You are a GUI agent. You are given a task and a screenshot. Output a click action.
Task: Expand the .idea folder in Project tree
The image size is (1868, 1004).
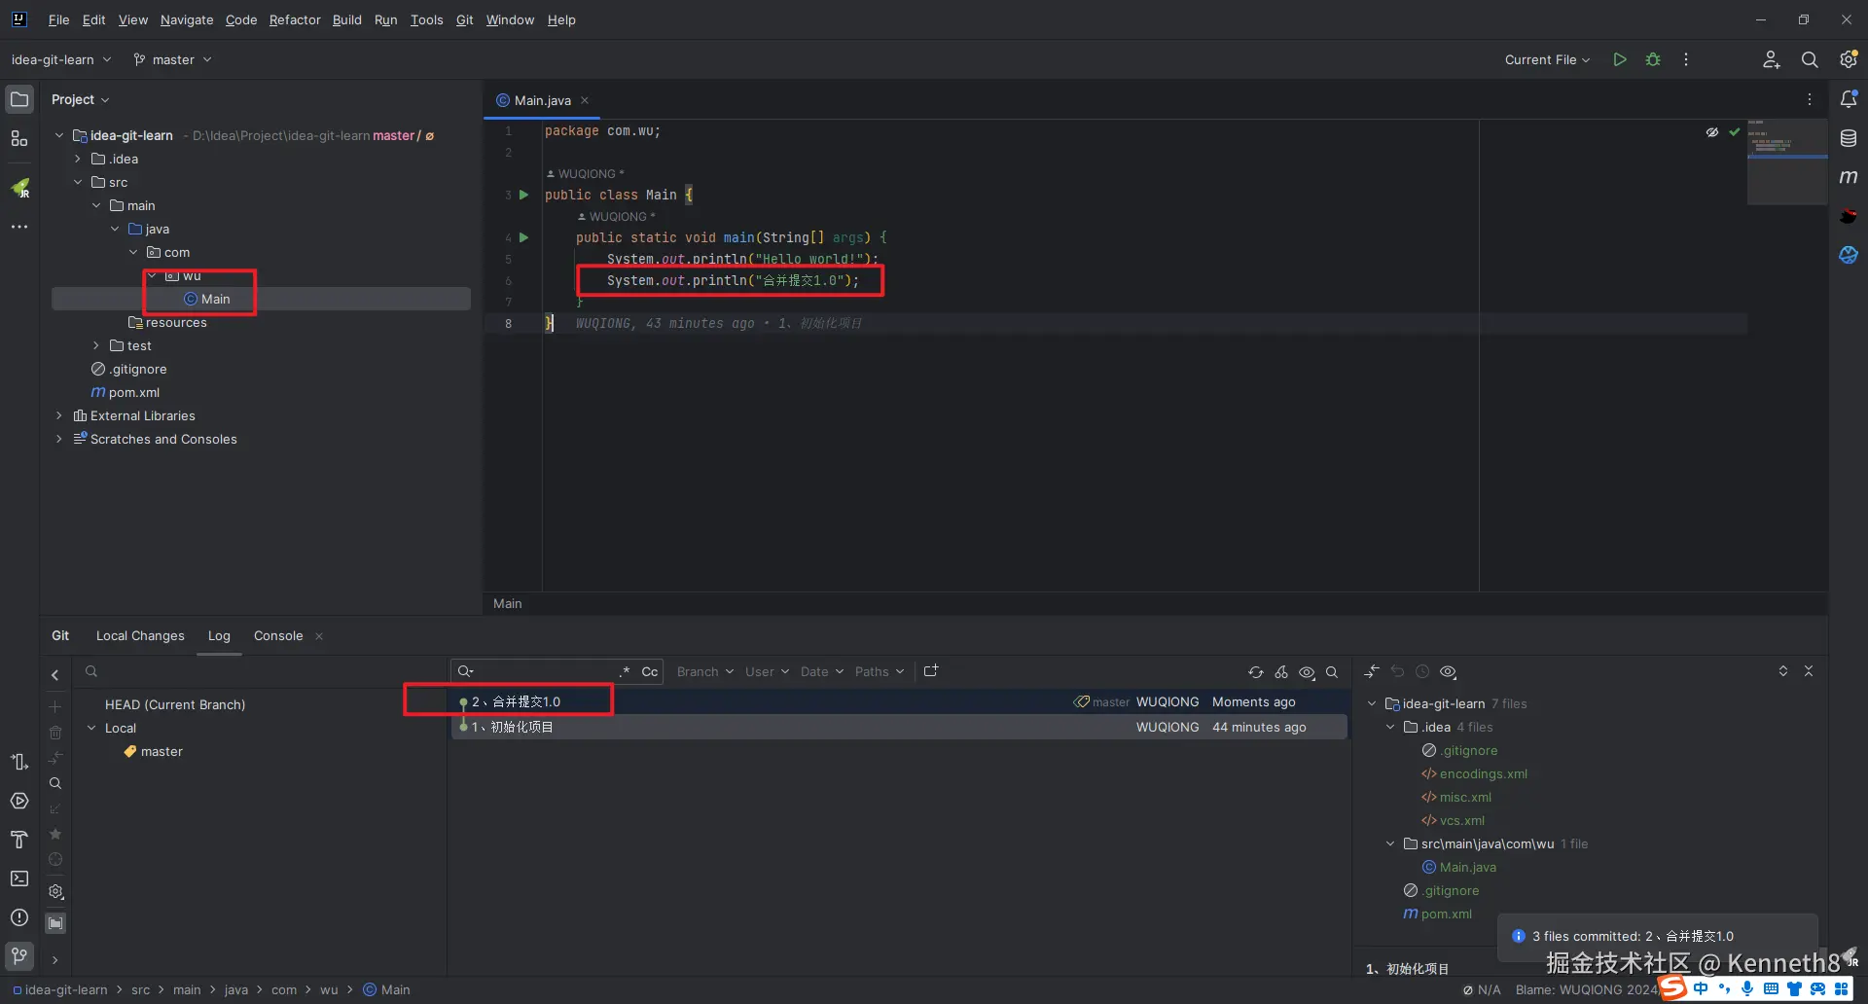tap(78, 159)
